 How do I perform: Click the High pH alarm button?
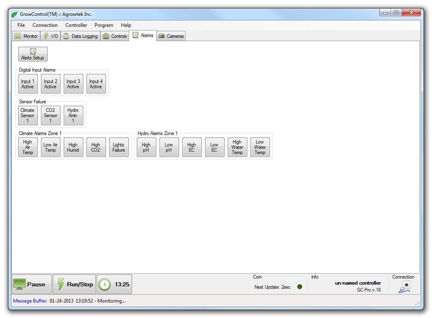146,147
